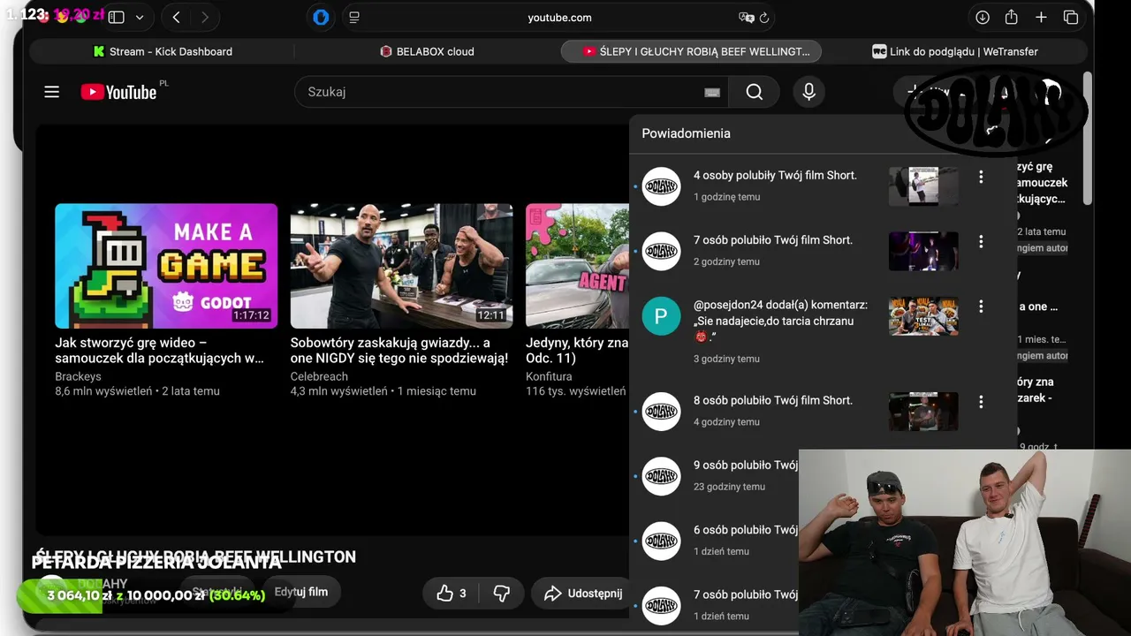Click the channel avatar beside 6 osób notification
This screenshot has width=1131, height=636.
pyautogui.click(x=661, y=541)
